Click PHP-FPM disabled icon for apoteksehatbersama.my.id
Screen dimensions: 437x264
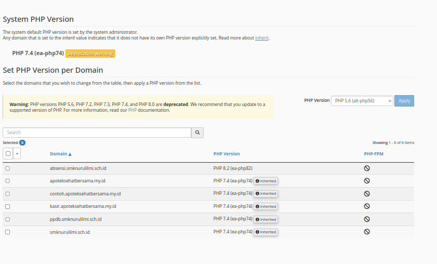(x=366, y=181)
